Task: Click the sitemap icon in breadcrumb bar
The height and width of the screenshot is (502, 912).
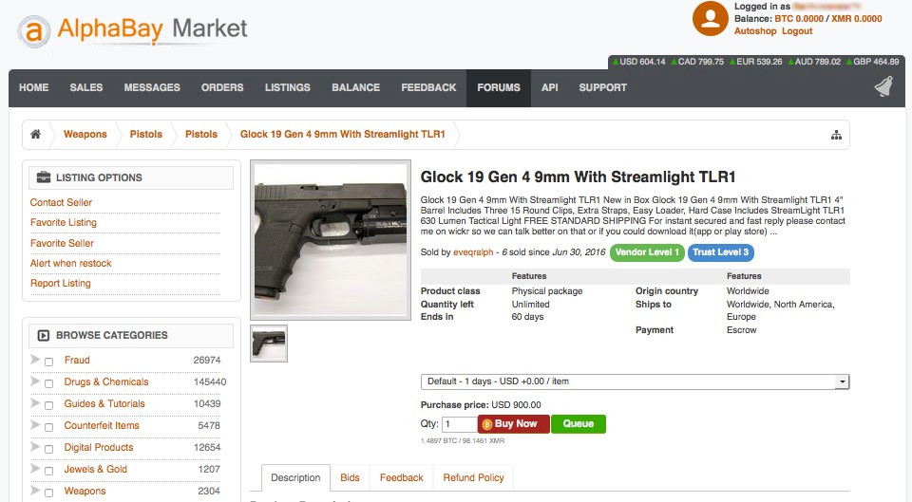Action: pos(836,135)
